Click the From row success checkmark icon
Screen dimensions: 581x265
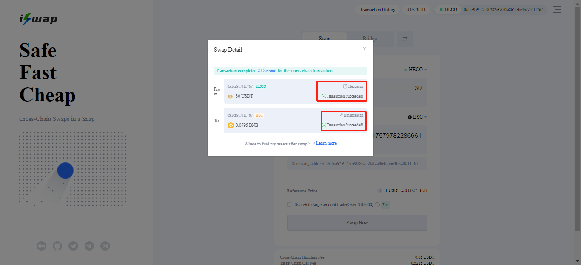click(324, 96)
